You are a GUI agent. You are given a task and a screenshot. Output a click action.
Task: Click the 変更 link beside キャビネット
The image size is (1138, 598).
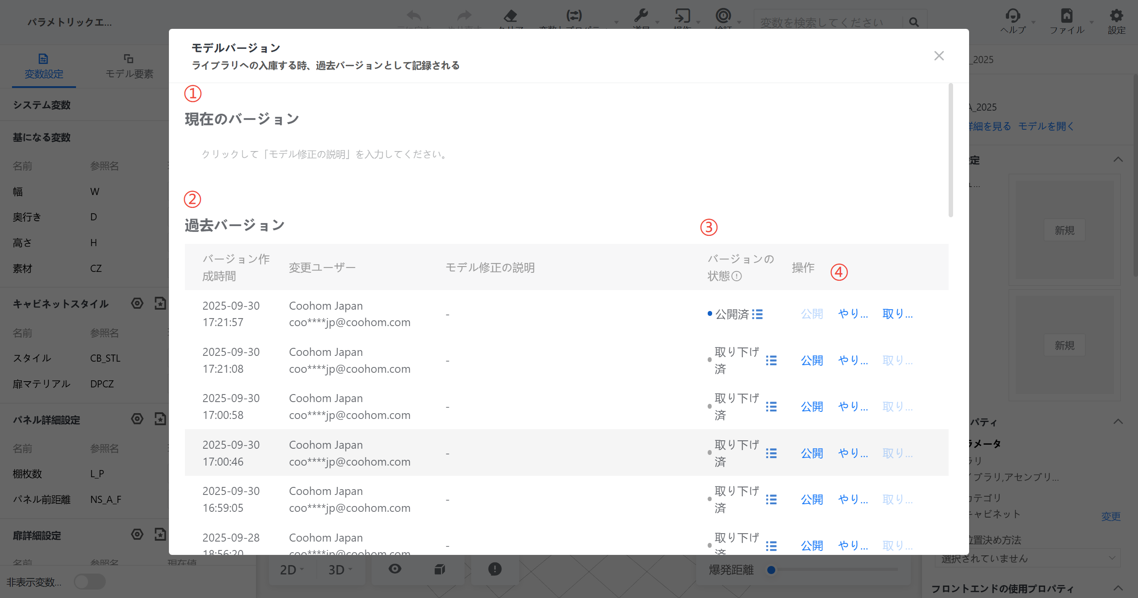[1110, 516]
